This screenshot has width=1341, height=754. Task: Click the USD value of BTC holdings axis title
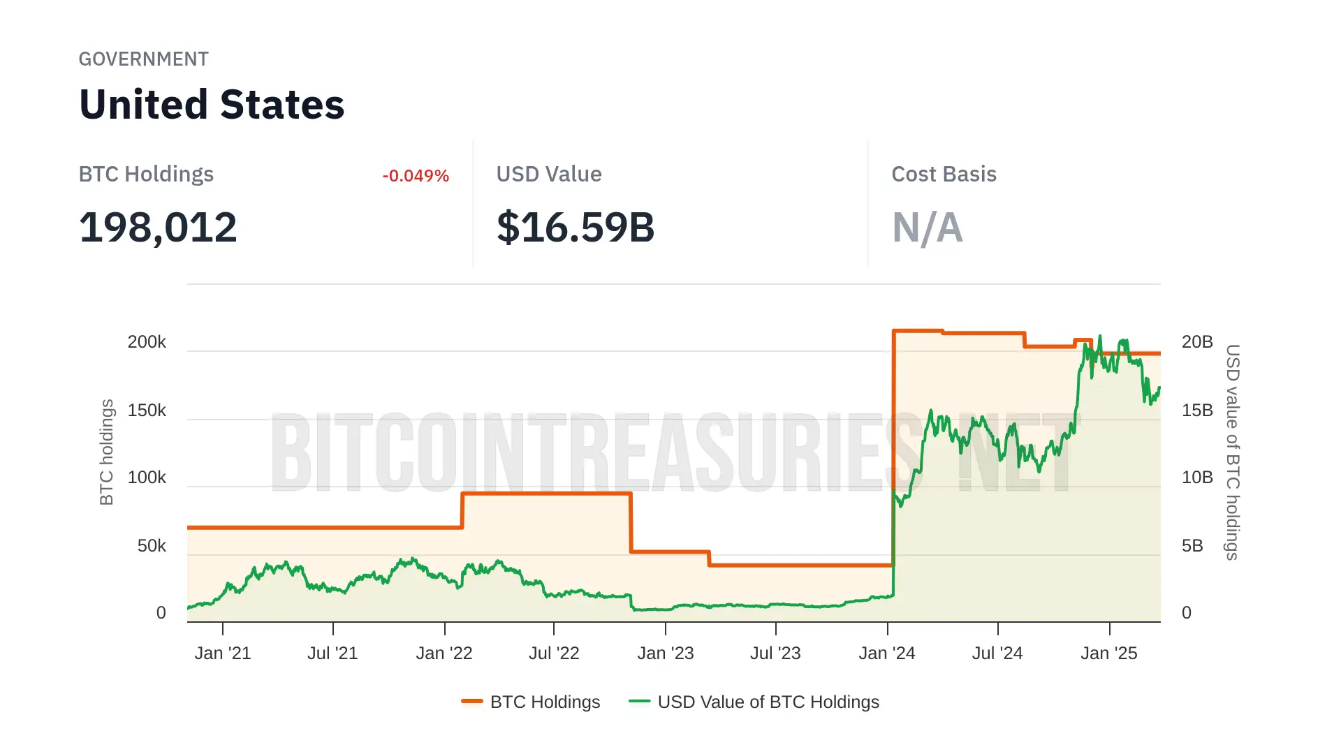[x=1233, y=452]
